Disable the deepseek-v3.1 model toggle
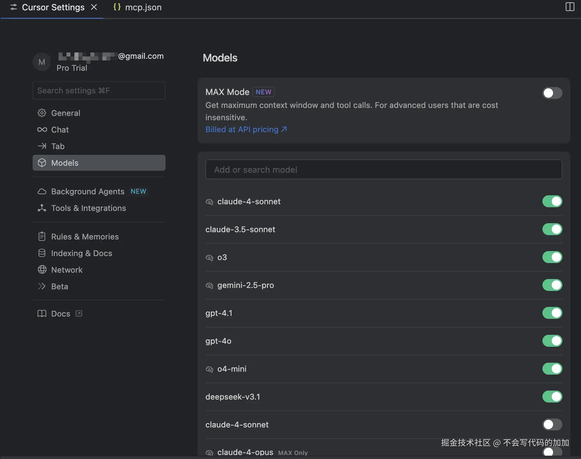This screenshot has width=581, height=459. [x=552, y=397]
